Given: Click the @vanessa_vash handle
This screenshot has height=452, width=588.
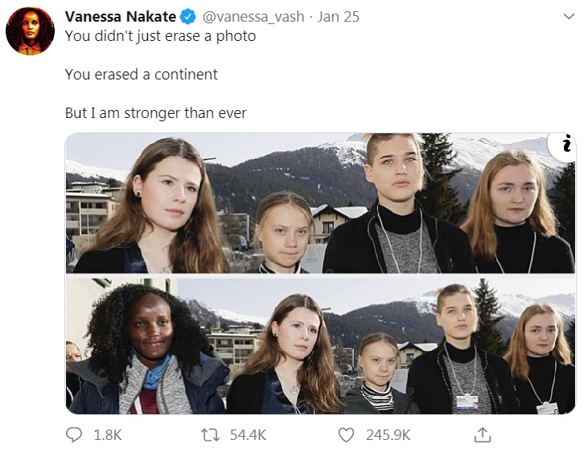Looking at the screenshot, I should click(x=249, y=17).
